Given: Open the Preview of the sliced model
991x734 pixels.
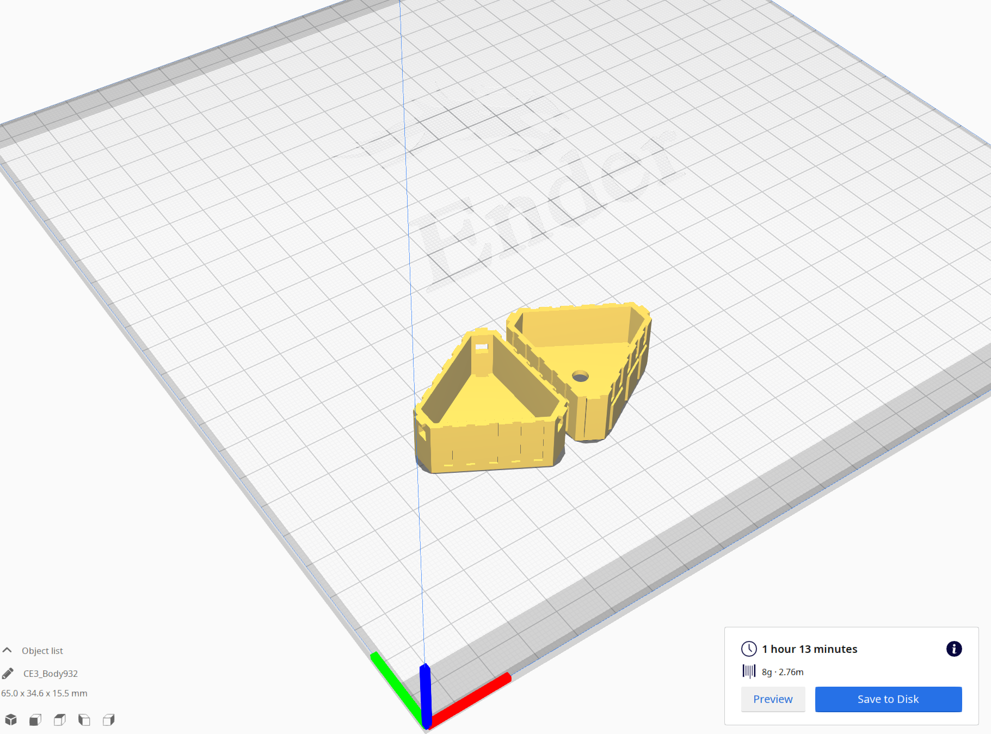Looking at the screenshot, I should pos(773,699).
